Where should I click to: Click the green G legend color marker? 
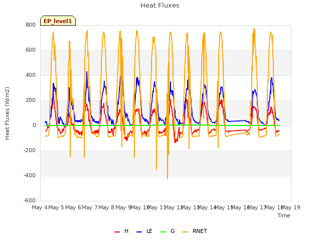[164, 232]
